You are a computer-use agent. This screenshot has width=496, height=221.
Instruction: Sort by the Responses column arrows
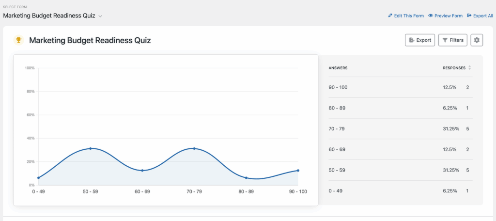click(469, 68)
